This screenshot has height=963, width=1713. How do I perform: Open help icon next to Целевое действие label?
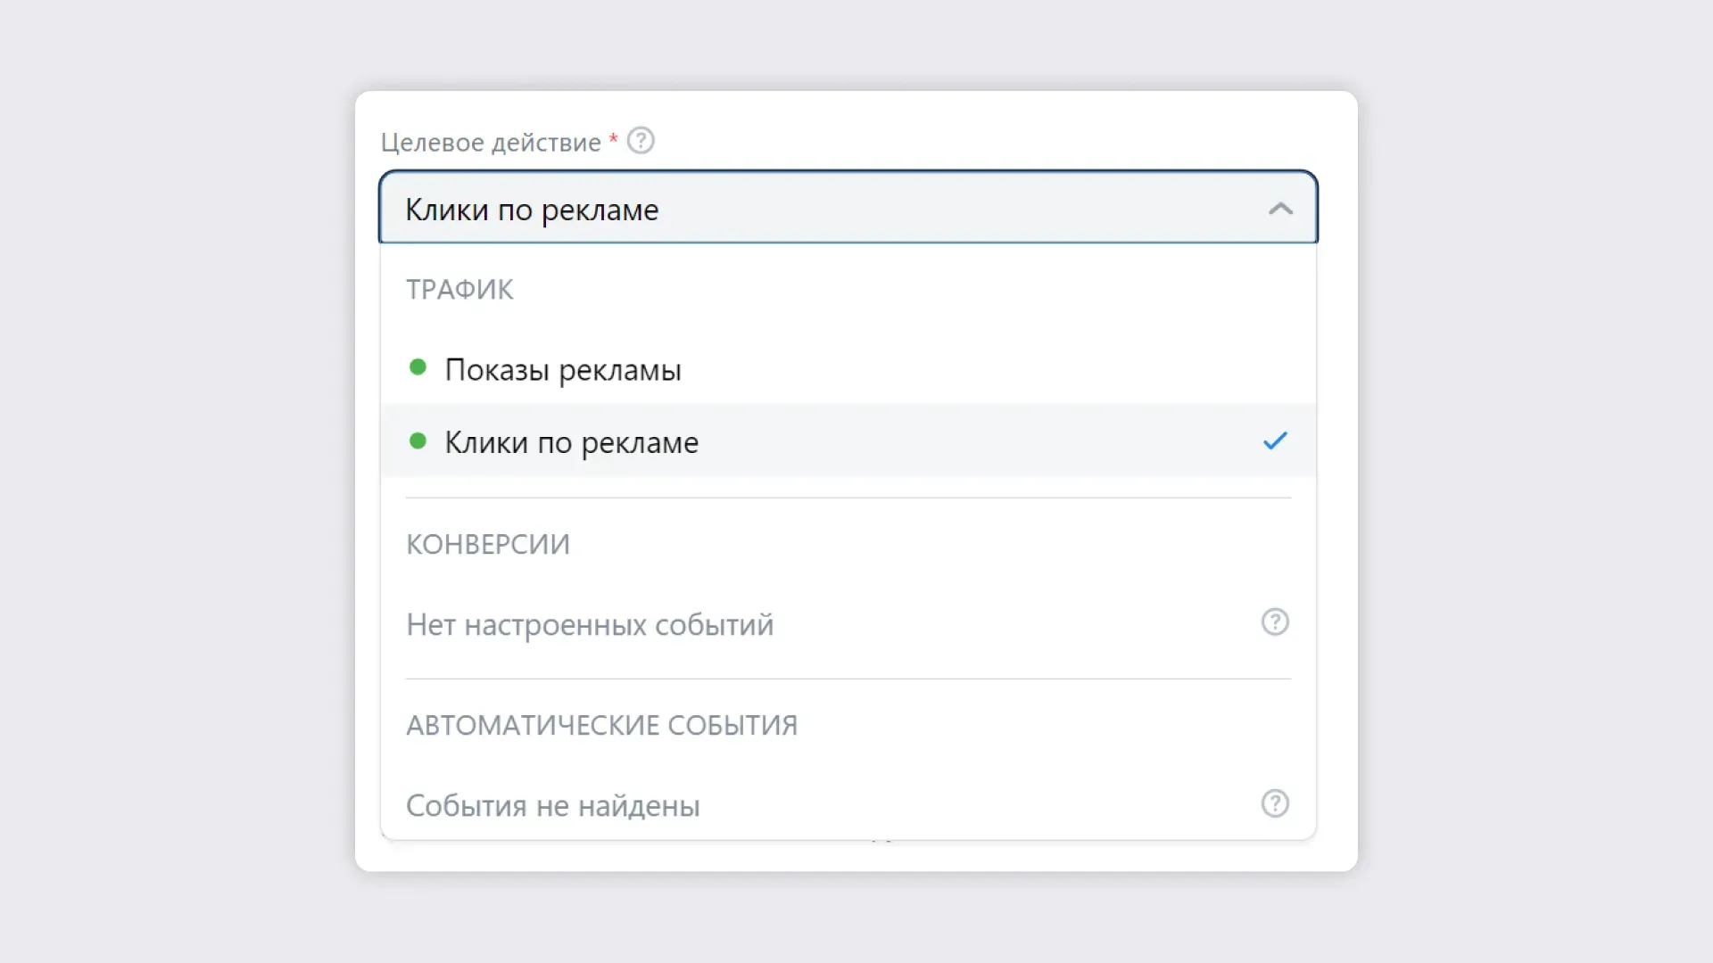641,141
